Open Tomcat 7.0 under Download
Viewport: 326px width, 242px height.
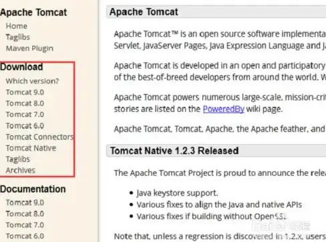point(25,115)
